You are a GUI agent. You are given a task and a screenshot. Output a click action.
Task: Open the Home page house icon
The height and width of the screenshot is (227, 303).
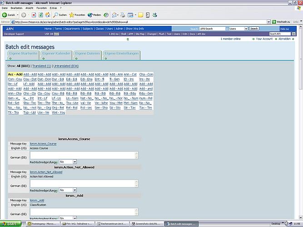pyautogui.click(x=48, y=15)
